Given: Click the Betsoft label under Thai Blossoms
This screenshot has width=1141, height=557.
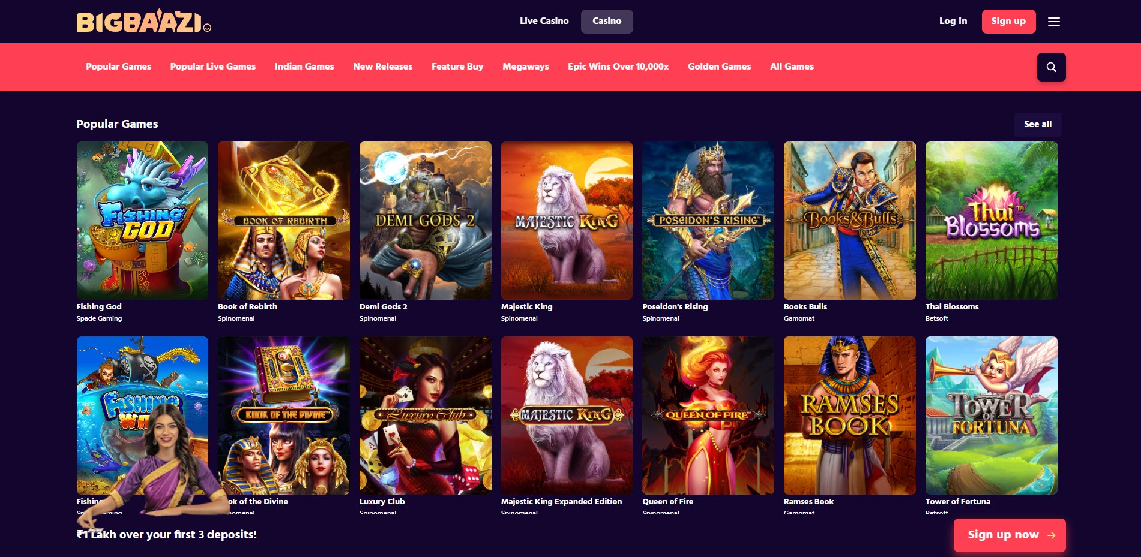Looking at the screenshot, I should click(x=937, y=318).
